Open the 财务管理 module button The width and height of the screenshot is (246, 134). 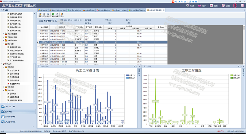[x=10, y=117]
